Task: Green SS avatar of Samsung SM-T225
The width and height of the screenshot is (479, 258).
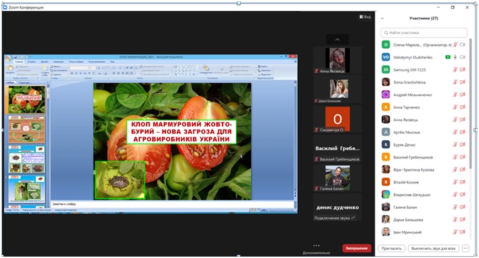Action: point(386,70)
